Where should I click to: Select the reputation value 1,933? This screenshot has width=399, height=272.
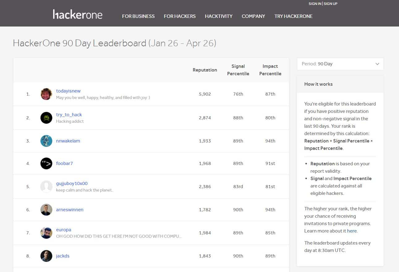pyautogui.click(x=205, y=141)
